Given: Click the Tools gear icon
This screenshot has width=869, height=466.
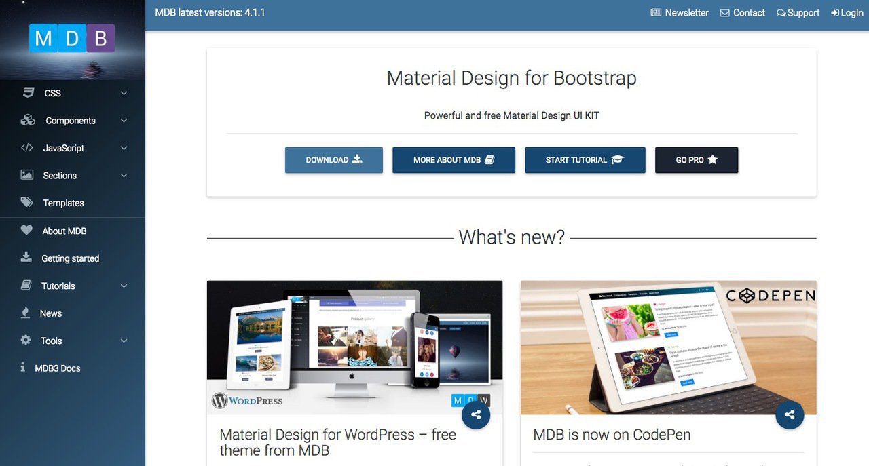Looking at the screenshot, I should click(x=26, y=340).
